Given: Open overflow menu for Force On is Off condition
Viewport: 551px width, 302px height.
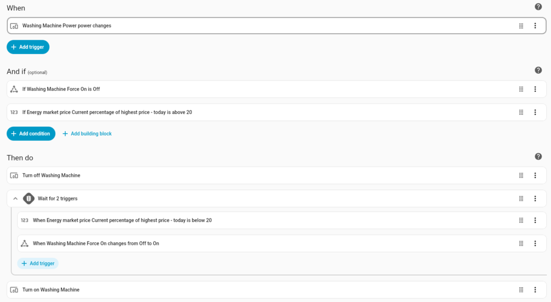Looking at the screenshot, I should point(535,89).
